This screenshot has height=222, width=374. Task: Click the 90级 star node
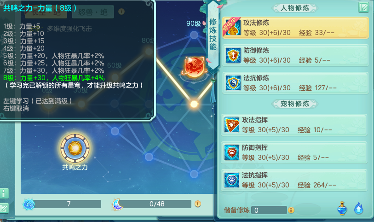tap(194, 35)
